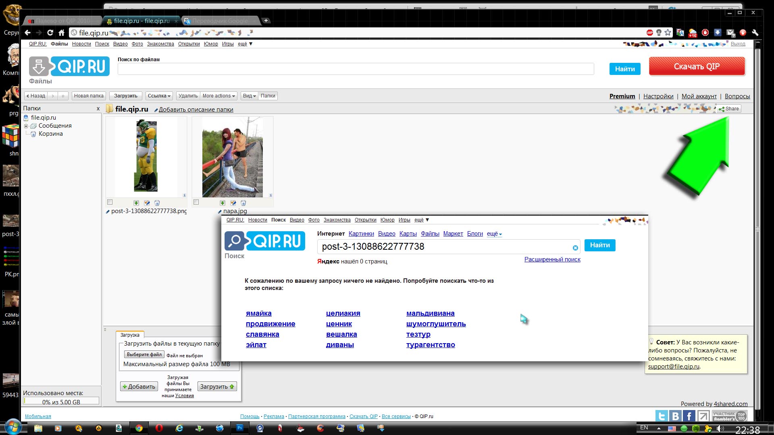Viewport: 774px width, 435px height.
Task: Open the Premium link
Action: [x=622, y=96]
